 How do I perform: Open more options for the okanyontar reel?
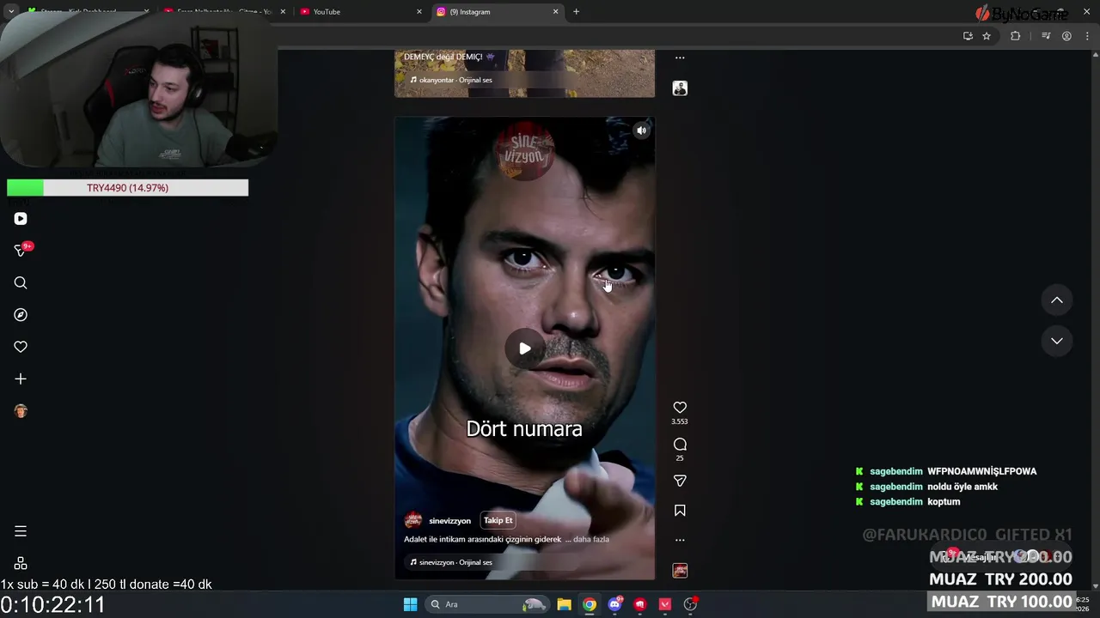[680, 58]
